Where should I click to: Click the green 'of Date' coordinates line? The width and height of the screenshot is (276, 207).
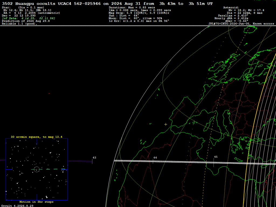pos(29,18)
